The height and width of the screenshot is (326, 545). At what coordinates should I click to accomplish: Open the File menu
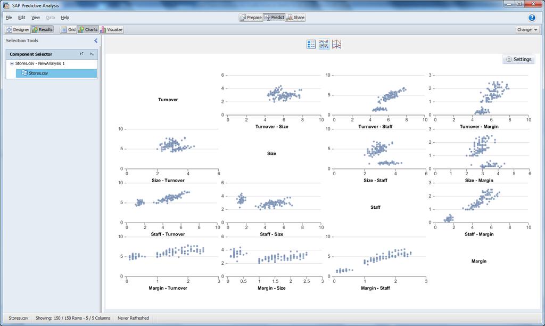tap(9, 18)
